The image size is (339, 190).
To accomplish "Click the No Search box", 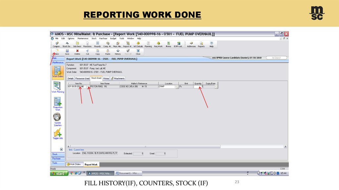I will pyautogui.click(x=276, y=58).
